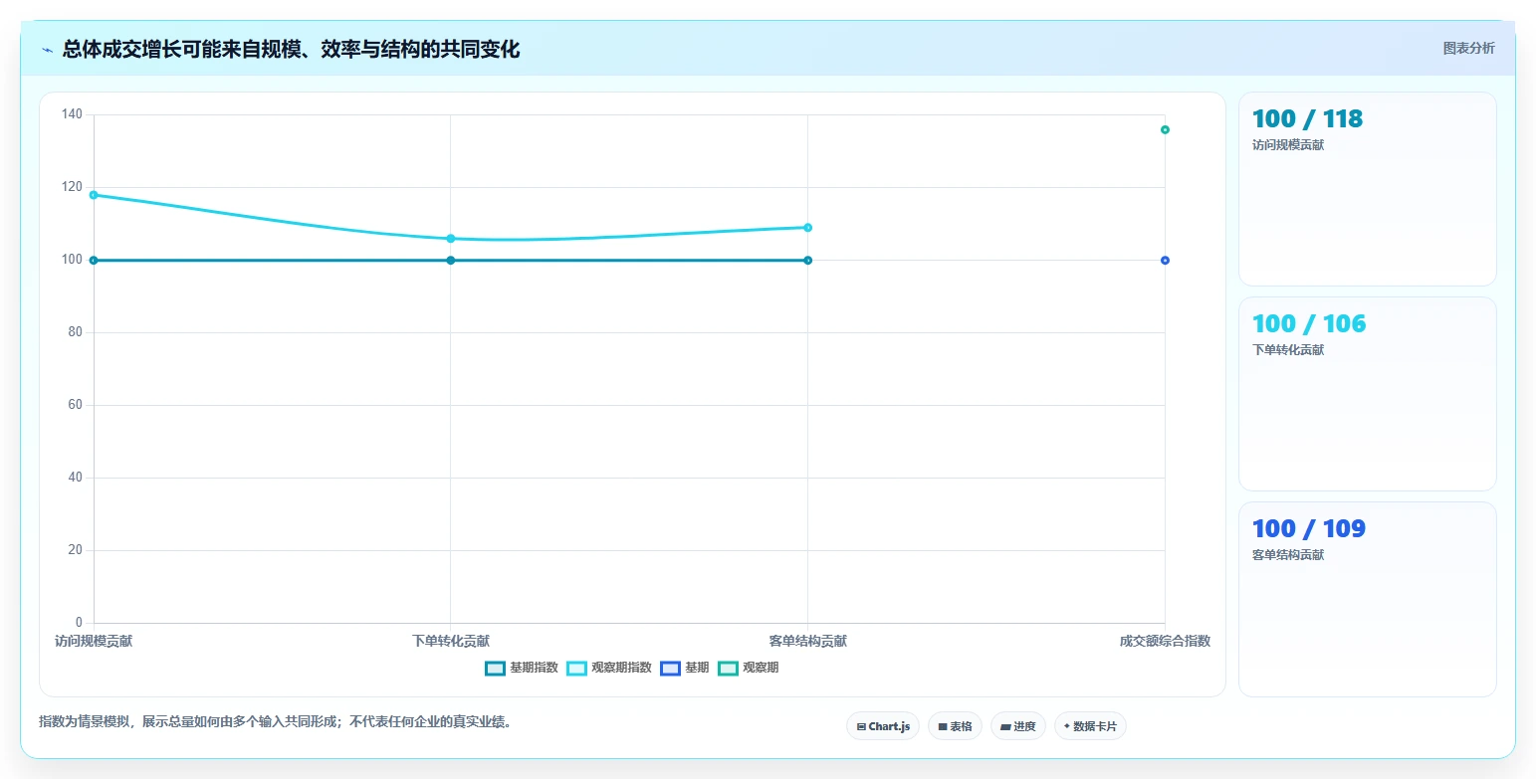Click the 图表分析 label in header
The width and height of the screenshot is (1536, 779).
(x=1468, y=48)
